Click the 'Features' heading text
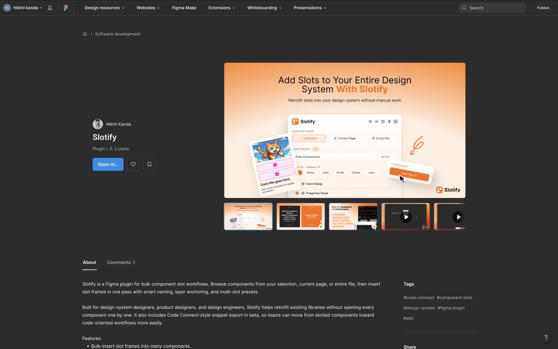Viewport: 558px width, 349px height. 92,338
